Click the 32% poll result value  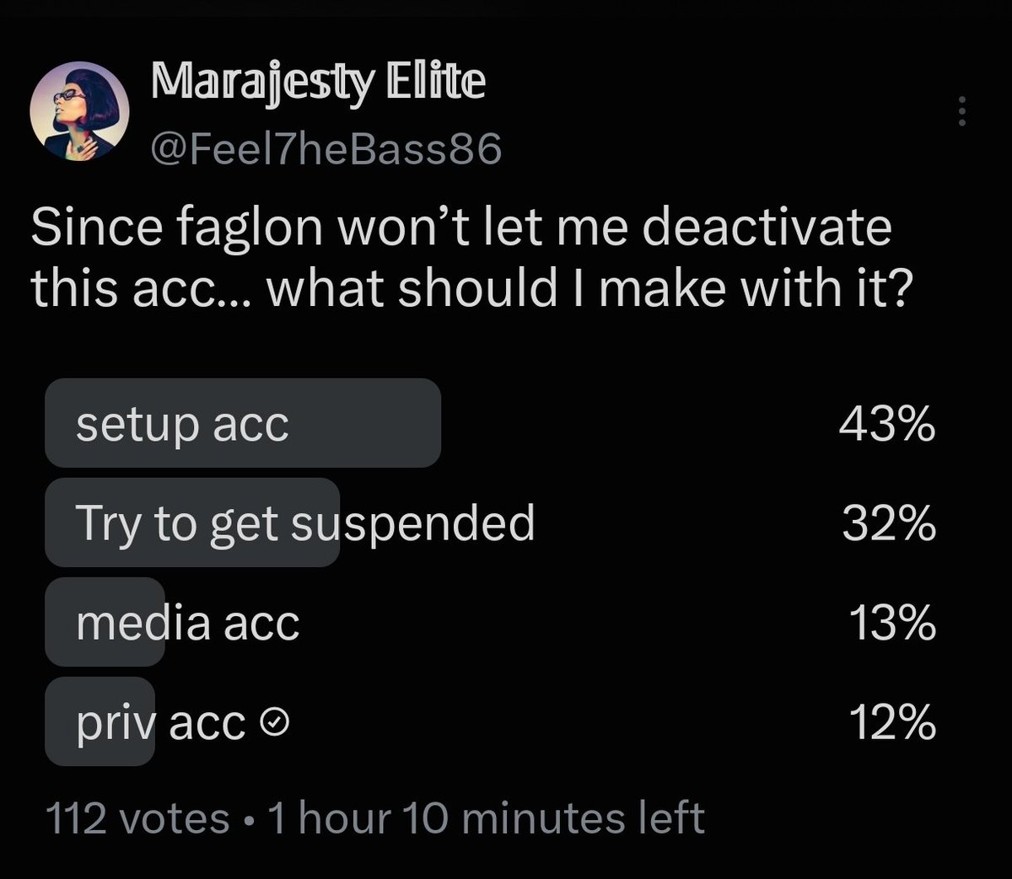click(x=889, y=523)
